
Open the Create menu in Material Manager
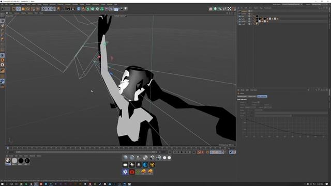[11, 156]
